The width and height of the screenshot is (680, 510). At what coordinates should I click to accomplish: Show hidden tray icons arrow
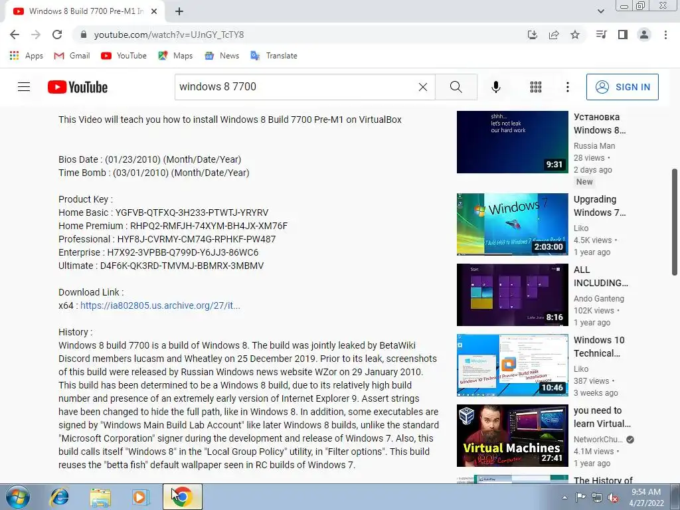pyautogui.click(x=564, y=497)
